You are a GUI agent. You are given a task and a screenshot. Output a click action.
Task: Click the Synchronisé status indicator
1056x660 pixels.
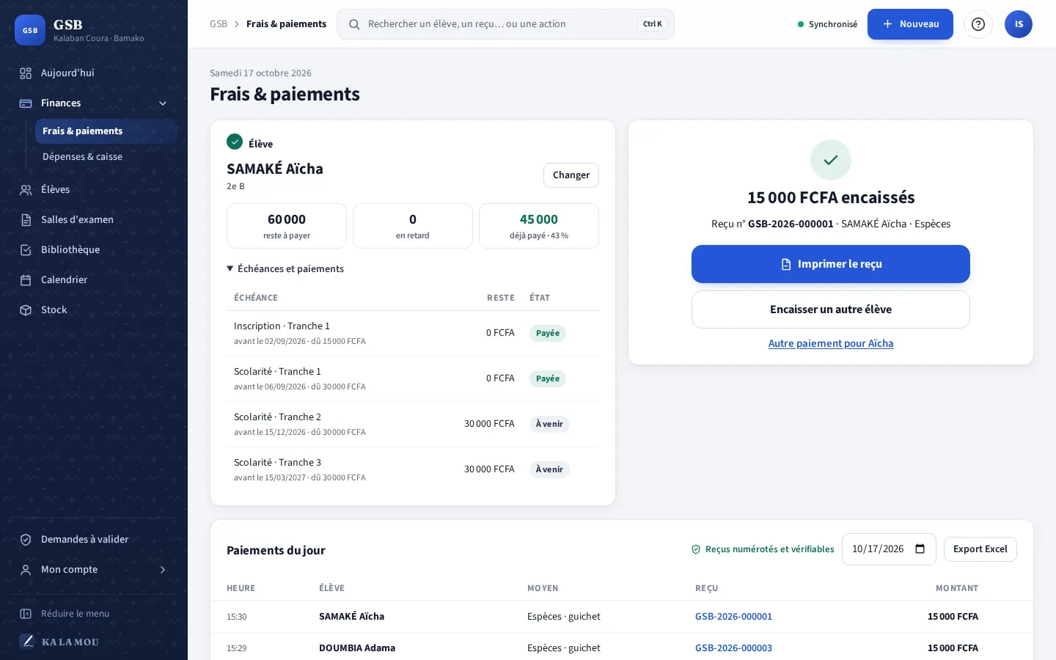(x=827, y=24)
